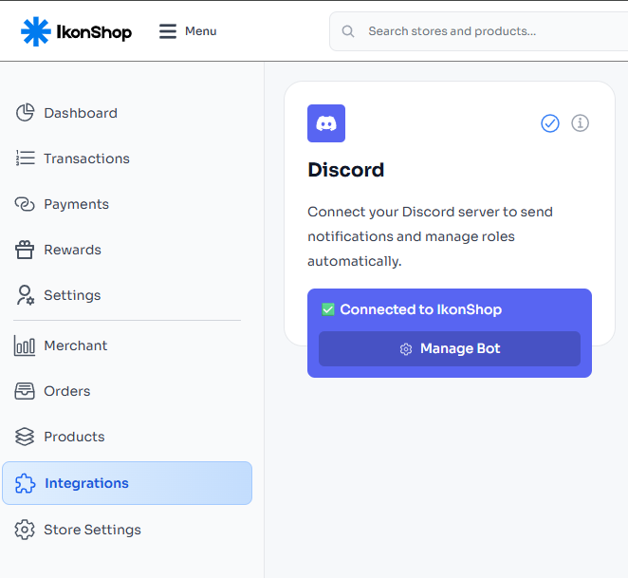
Task: Click the gear icon in Manage Bot
Action: (x=406, y=349)
